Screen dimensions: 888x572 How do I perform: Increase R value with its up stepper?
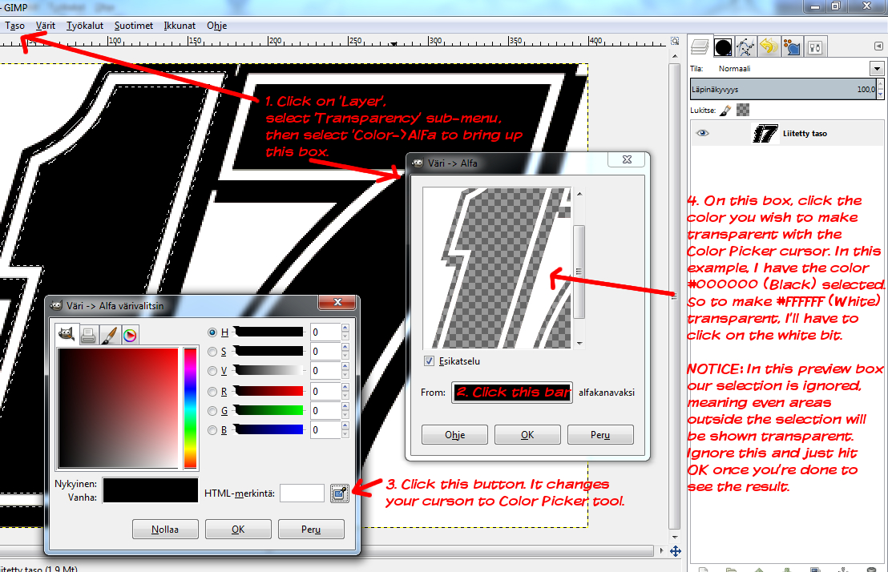click(345, 388)
